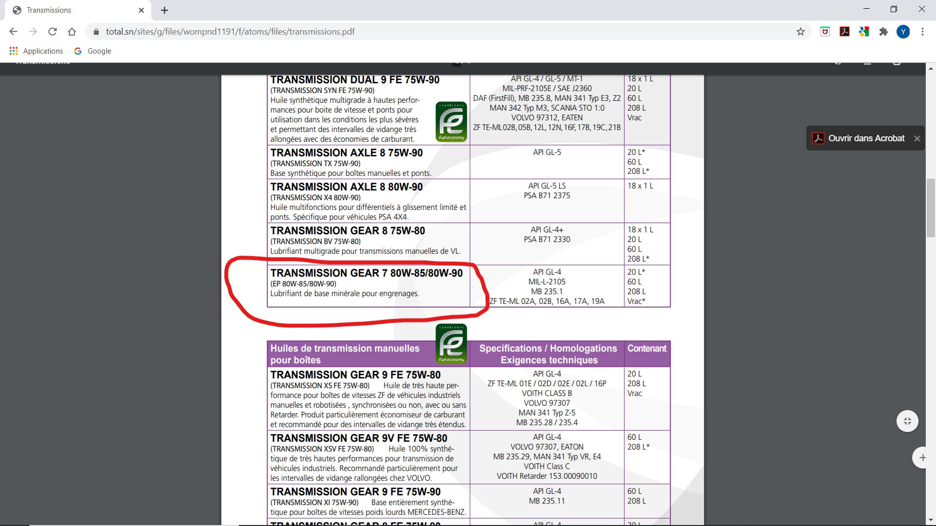Zoom in with the plus button
Viewport: 936px width, 526px height.
coord(922,457)
